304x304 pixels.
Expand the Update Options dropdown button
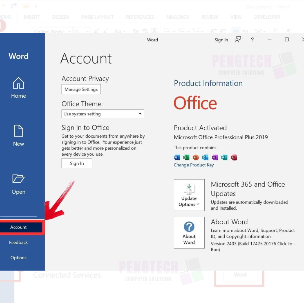coord(189,195)
